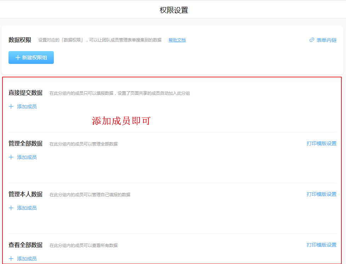Click the plus icon on 新建权限组 button

[18, 57]
